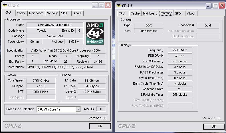Open Mainboard tab in right window

tap(150, 13)
